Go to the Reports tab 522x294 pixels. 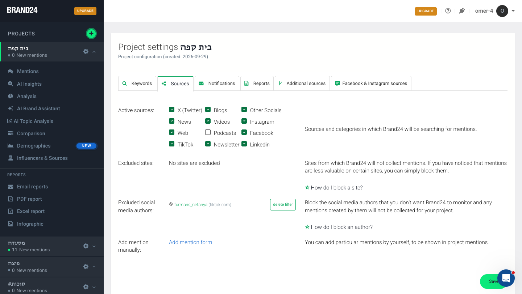point(257,83)
